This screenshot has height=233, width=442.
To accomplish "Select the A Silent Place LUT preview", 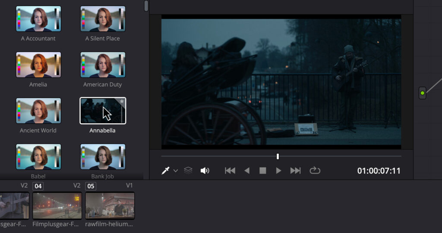I will [x=103, y=19].
